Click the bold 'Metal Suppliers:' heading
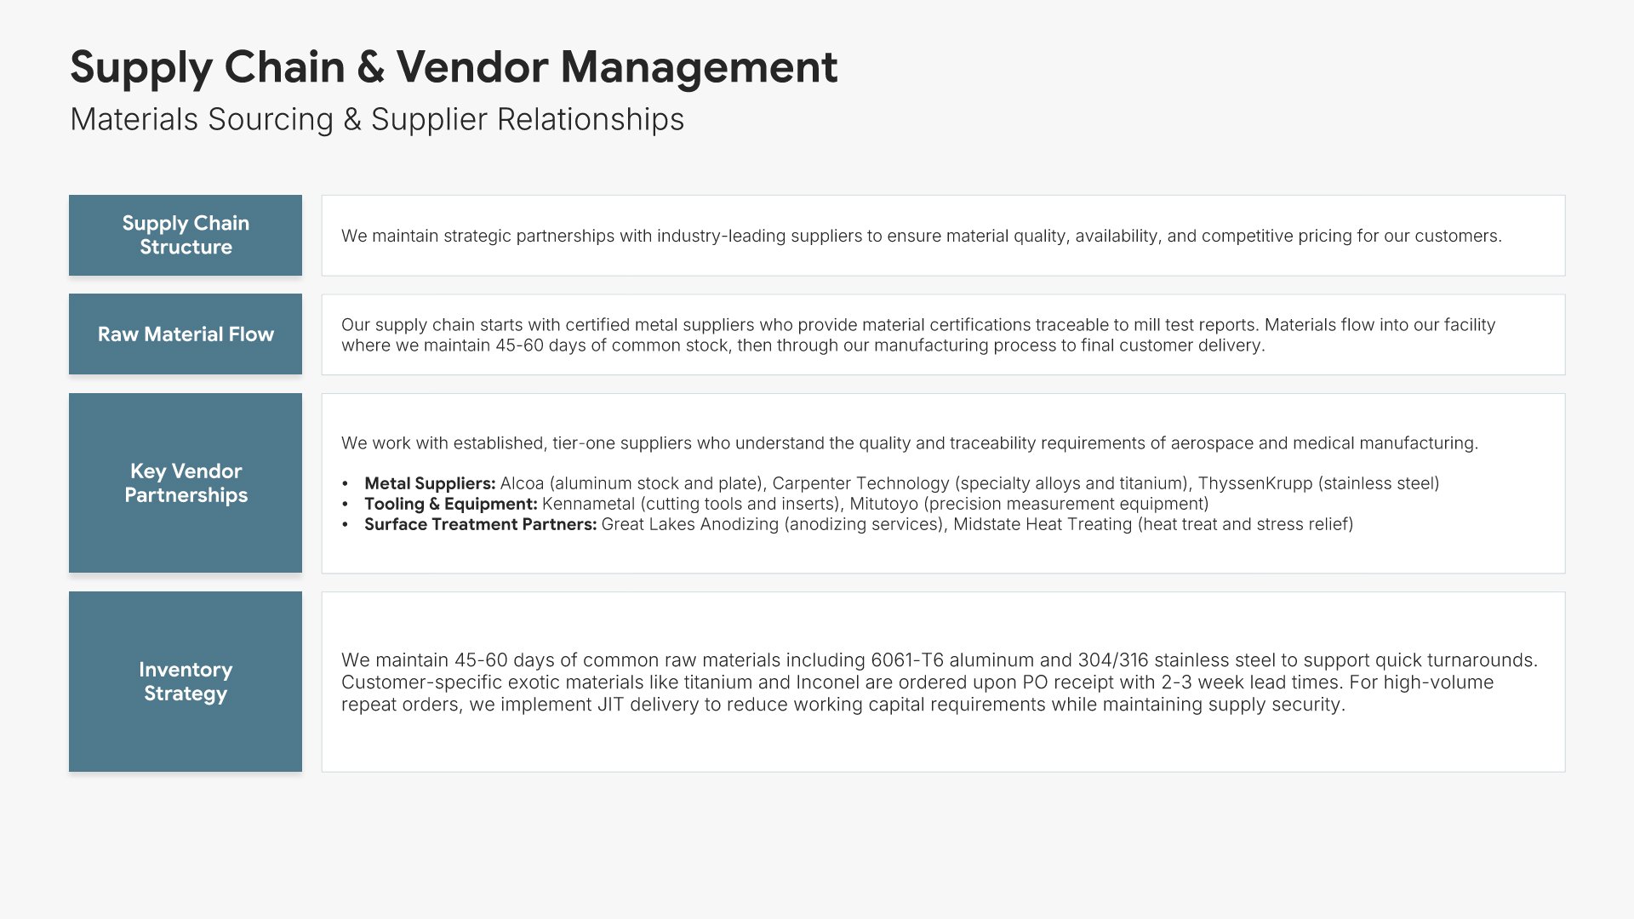Image resolution: width=1634 pixels, height=919 pixels. click(430, 483)
